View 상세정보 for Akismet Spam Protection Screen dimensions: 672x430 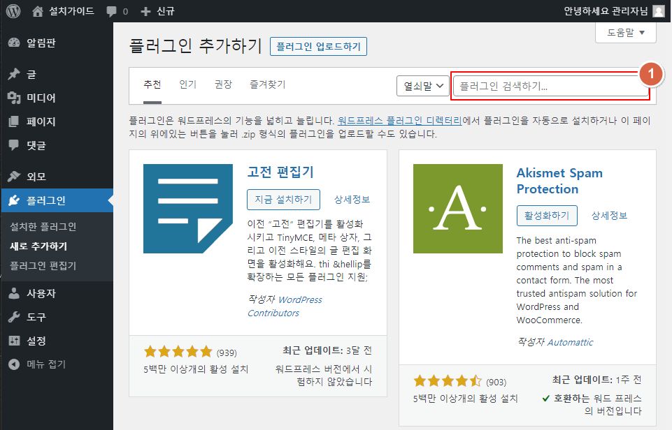tap(609, 216)
